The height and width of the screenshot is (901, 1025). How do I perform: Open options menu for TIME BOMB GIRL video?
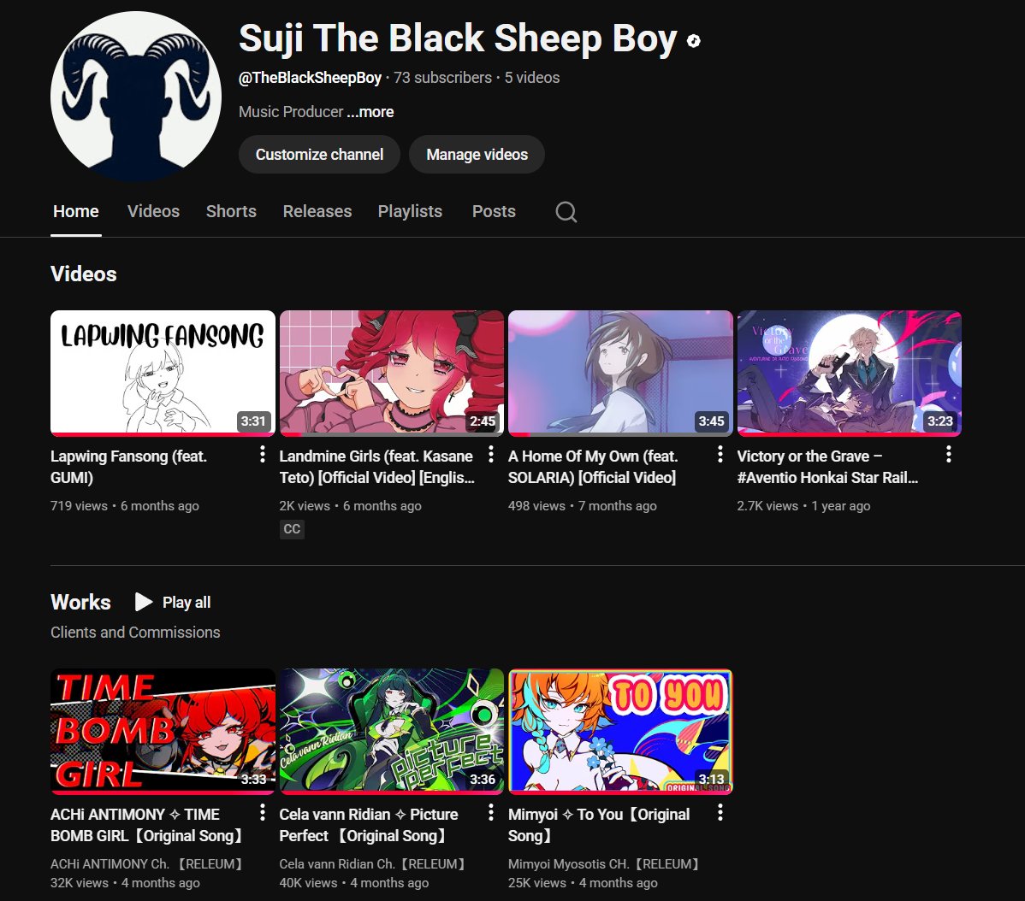pos(262,812)
